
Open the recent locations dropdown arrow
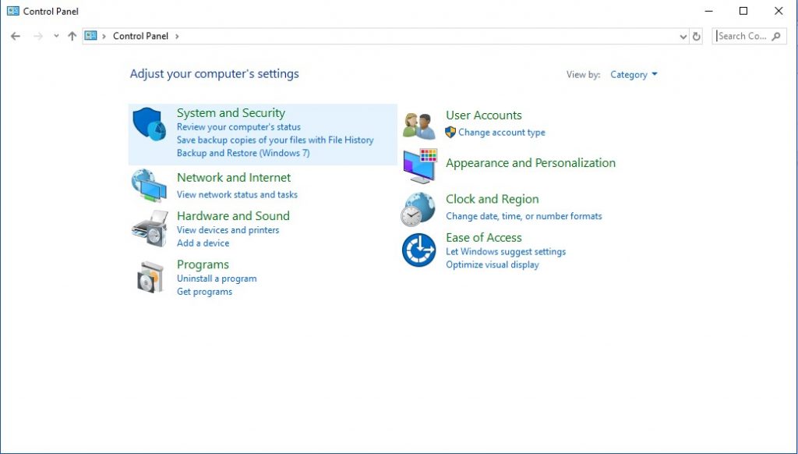click(x=56, y=36)
